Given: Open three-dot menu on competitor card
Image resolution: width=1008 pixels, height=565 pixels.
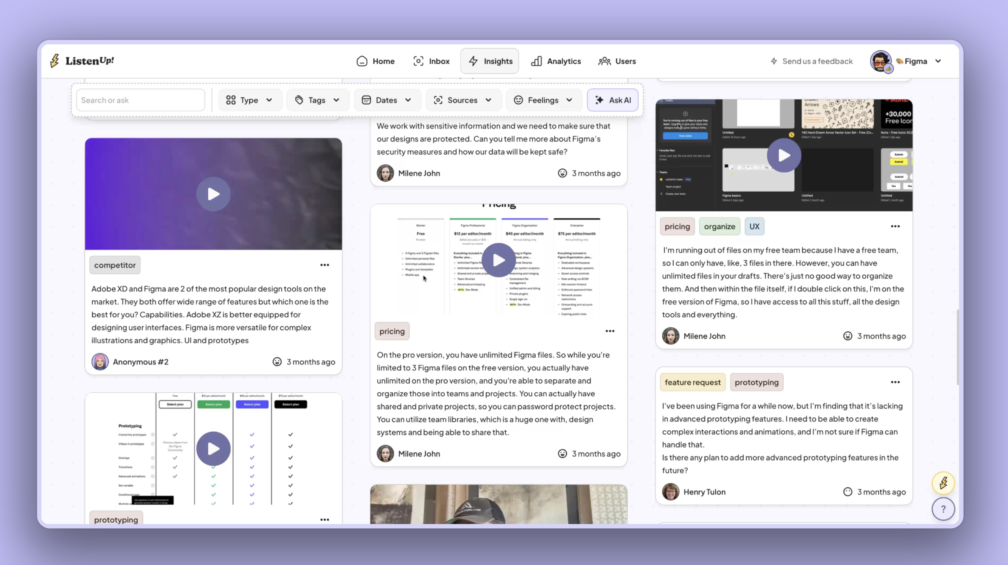Looking at the screenshot, I should point(324,265).
